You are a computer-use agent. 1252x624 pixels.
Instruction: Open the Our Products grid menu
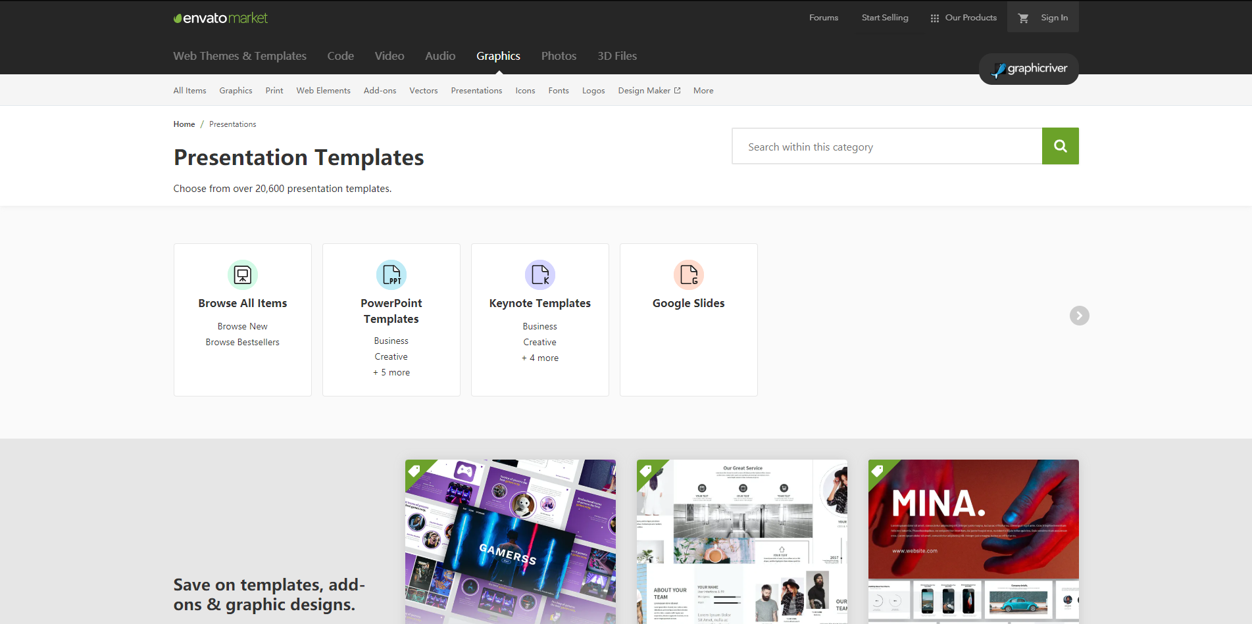tap(963, 18)
